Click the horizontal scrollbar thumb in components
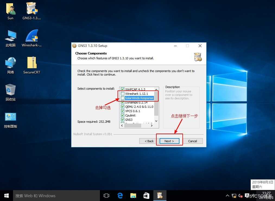Image resolution: width=275 pixels, height=201 pixels. pyautogui.click(x=133, y=126)
